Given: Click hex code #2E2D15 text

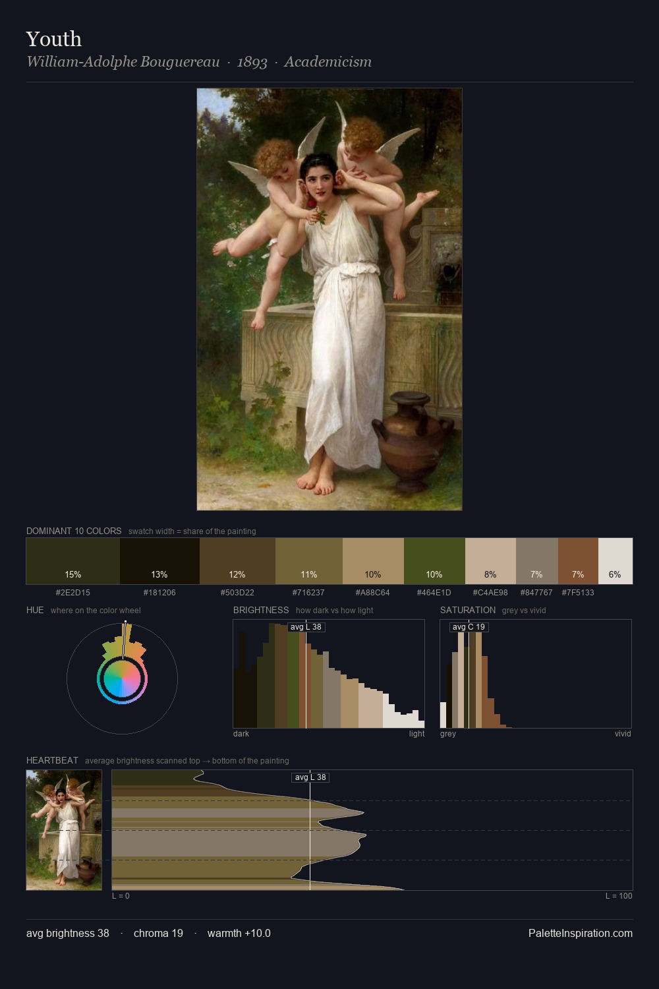Looking at the screenshot, I should [73, 593].
